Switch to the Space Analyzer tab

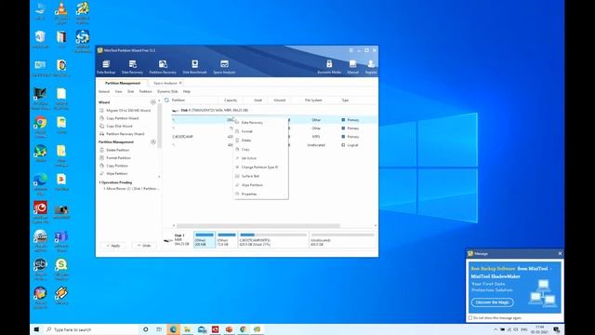[165, 83]
